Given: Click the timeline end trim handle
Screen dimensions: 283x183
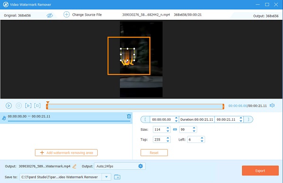Looking at the screenshot, I should [223, 107].
